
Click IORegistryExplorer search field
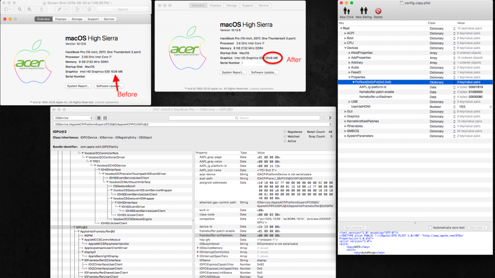[244, 118]
